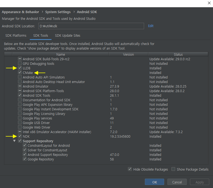Check Documentation for Android SDK
Screen dimensions: 213x188
point(20,100)
